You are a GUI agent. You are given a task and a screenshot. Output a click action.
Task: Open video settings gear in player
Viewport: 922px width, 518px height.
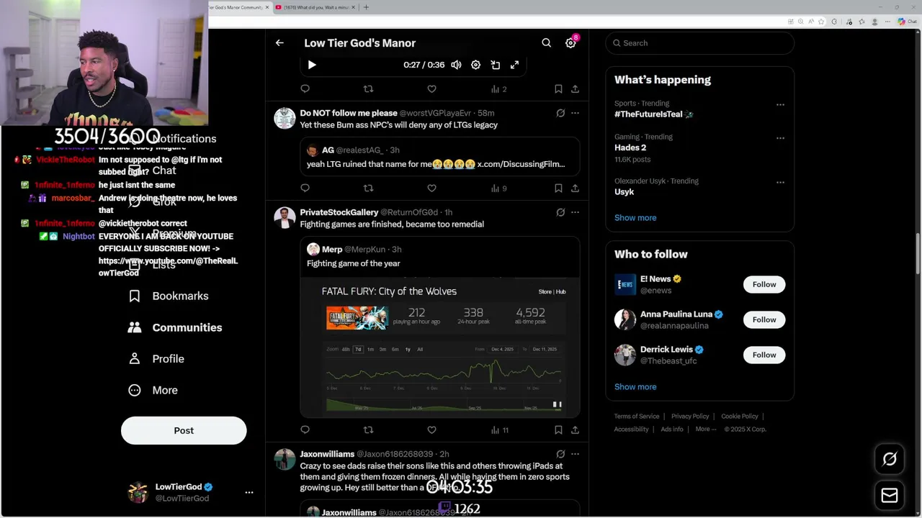(475, 65)
